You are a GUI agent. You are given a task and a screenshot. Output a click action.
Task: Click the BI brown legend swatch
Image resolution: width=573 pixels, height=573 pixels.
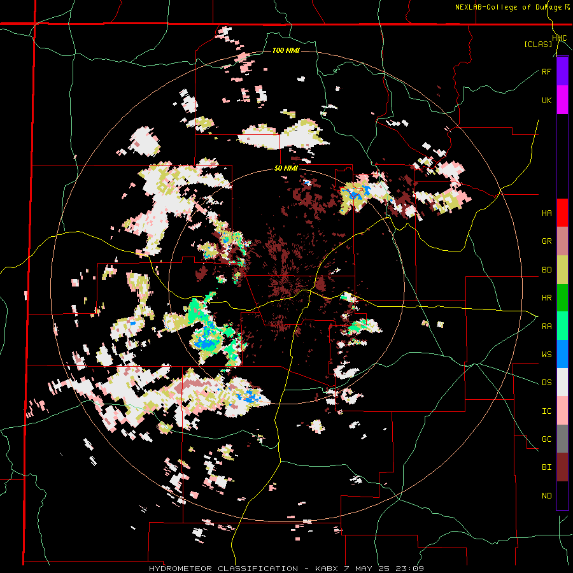562,467
